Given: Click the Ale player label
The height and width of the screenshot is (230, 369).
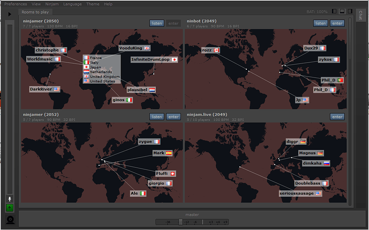Looking at the screenshot, I should (x=138, y=194).
